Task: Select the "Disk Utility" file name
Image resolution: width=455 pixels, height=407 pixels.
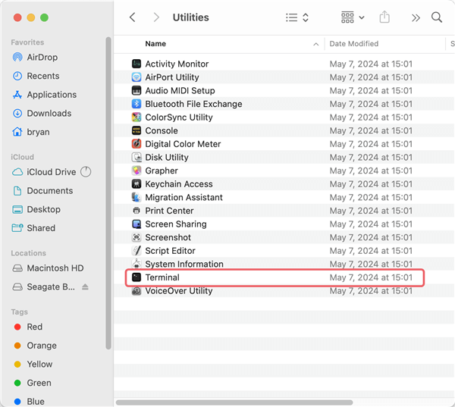Action: (167, 157)
